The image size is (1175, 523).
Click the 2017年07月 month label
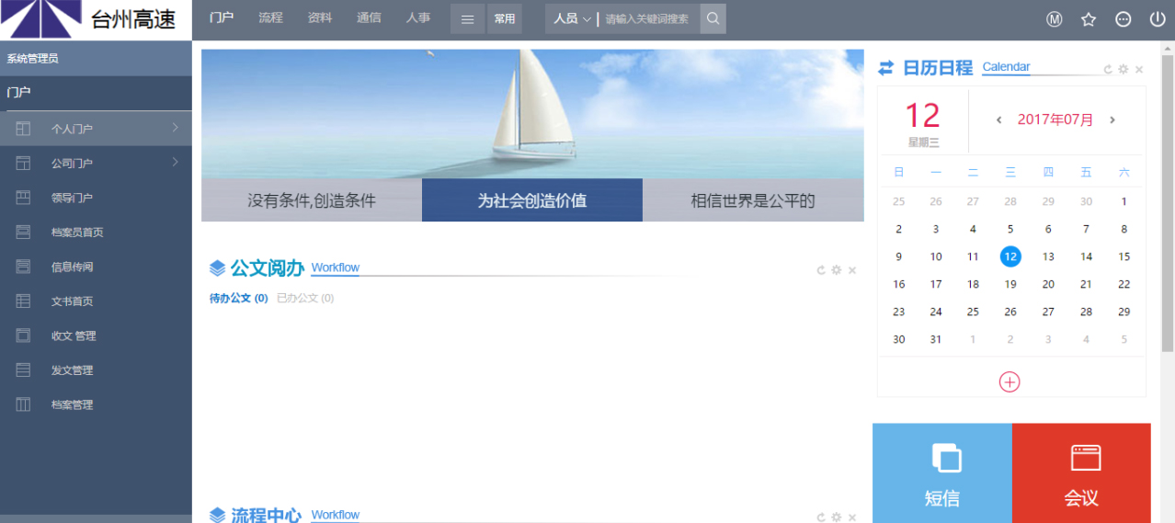pyautogui.click(x=1055, y=120)
